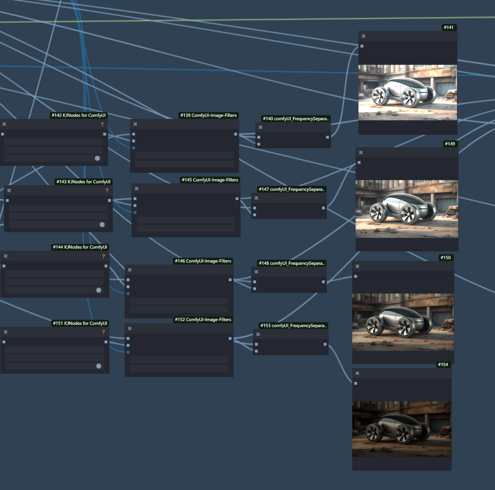The width and height of the screenshot is (495, 490).
Task: Click the output slot of node #140
Action: [x=328, y=137]
